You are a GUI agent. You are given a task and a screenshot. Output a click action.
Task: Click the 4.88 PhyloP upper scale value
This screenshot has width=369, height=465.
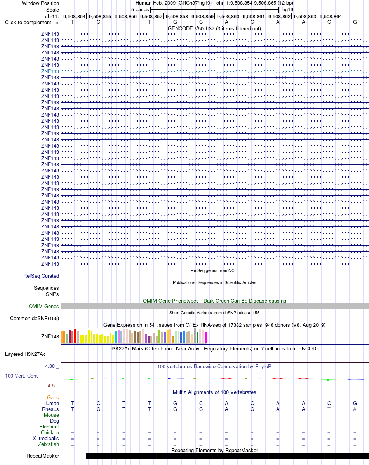(50, 366)
